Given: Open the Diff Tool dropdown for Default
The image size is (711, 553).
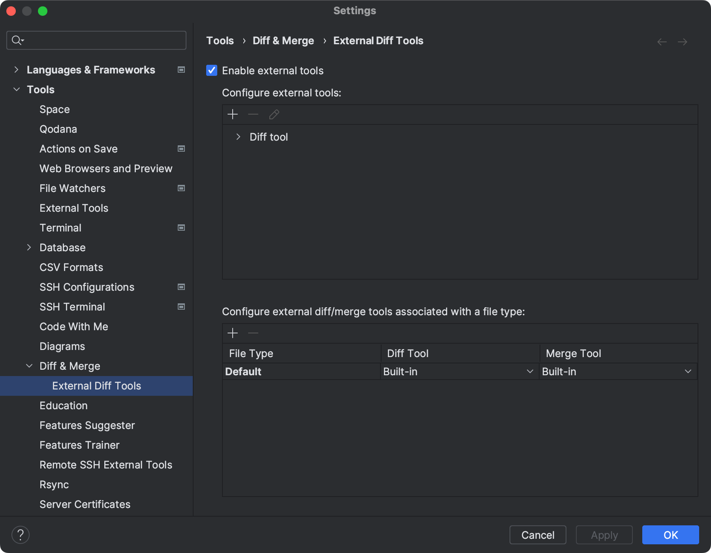Looking at the screenshot, I should 530,371.
